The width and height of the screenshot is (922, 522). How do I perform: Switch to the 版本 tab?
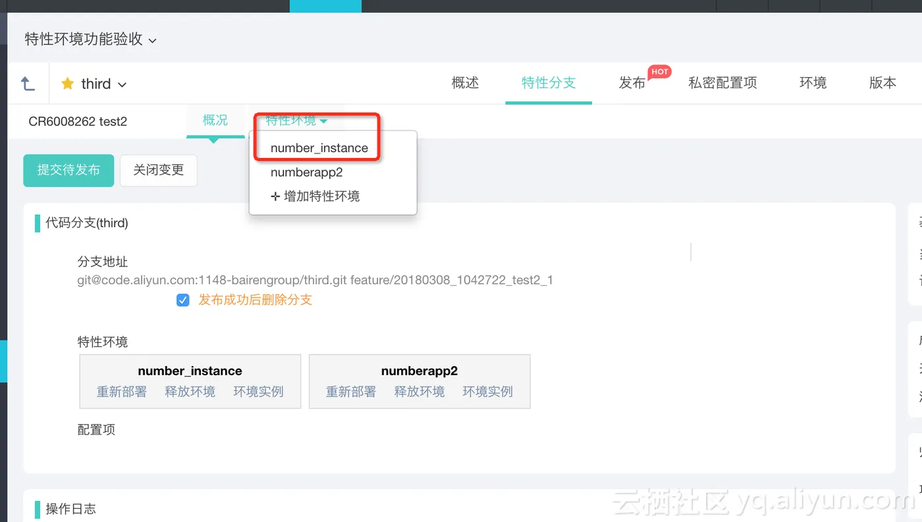[x=882, y=82]
